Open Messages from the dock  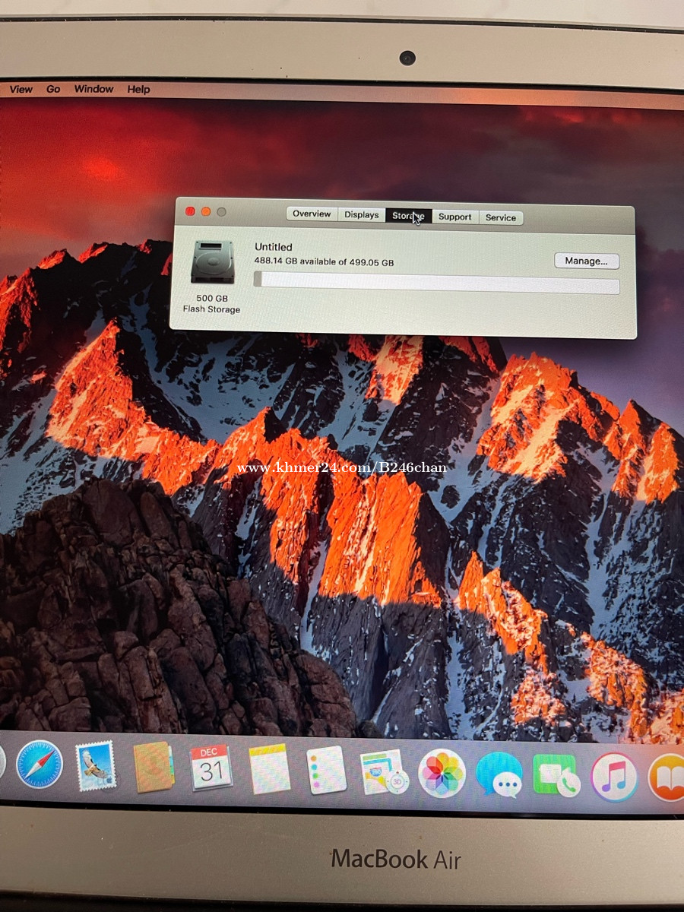click(499, 774)
